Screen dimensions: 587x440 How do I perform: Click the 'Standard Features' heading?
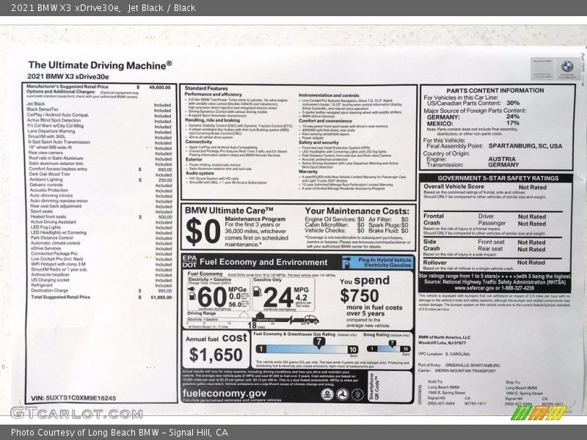206,88
